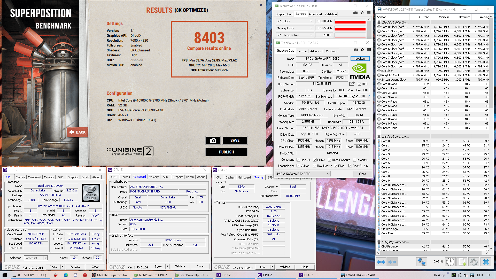Image resolution: width=496 pixels, height=279 pixels.
Task: Click HWiNFO start logging sheet icon
Action: 462,262
